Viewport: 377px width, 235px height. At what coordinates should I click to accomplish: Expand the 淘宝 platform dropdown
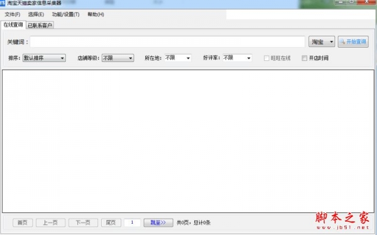[x=322, y=42]
